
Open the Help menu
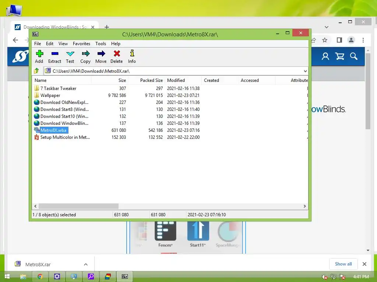point(116,43)
